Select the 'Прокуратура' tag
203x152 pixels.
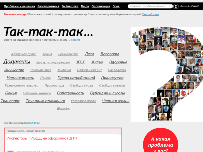click(54, 86)
